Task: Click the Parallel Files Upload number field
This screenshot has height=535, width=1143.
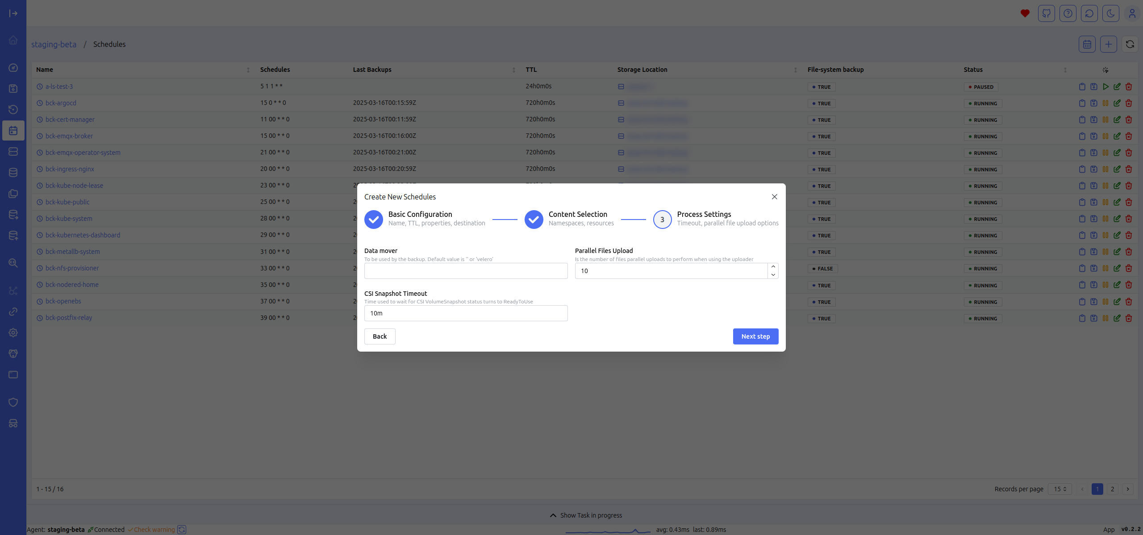Action: pyautogui.click(x=671, y=271)
